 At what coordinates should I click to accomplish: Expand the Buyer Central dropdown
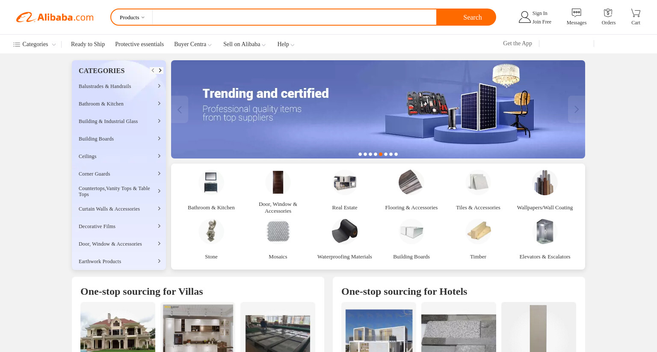point(193,44)
